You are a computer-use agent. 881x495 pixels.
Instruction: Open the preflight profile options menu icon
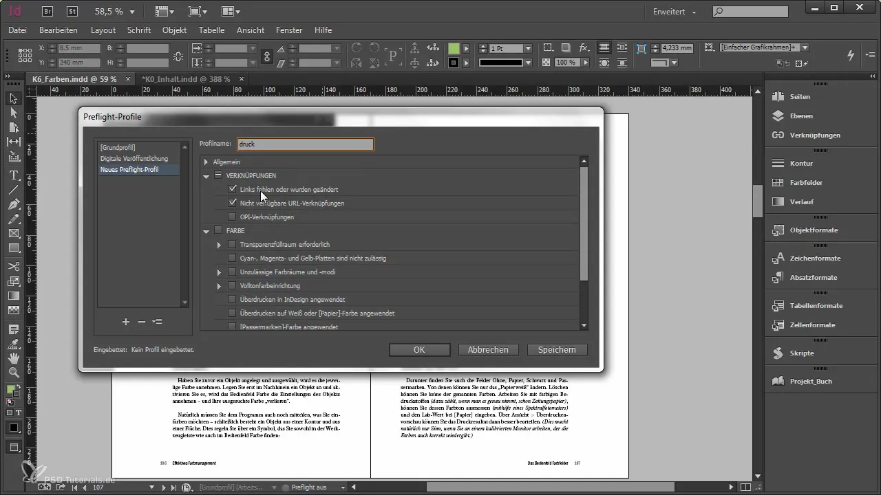(x=158, y=322)
